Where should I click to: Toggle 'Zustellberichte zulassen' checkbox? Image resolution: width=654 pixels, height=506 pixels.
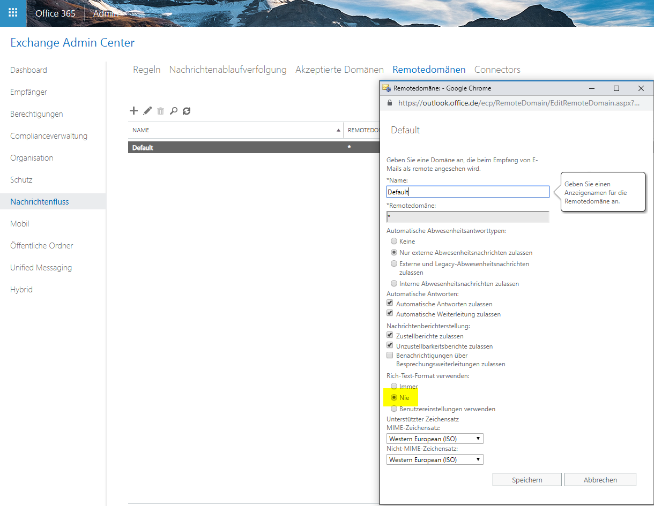(x=390, y=335)
